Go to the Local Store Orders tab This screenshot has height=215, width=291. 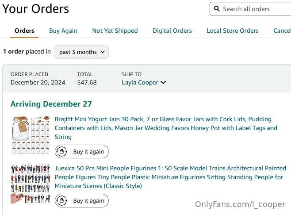click(x=233, y=31)
